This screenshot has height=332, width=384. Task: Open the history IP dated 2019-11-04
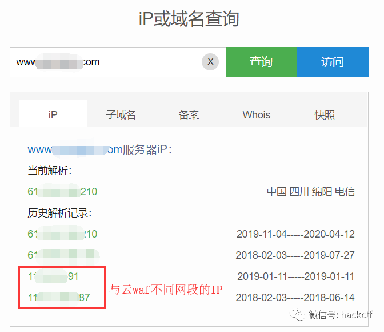(62, 234)
